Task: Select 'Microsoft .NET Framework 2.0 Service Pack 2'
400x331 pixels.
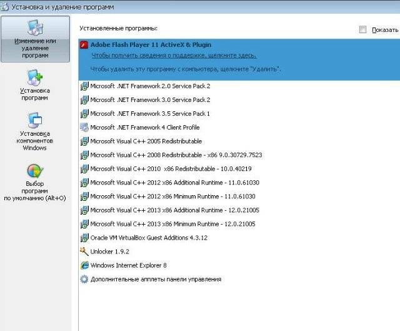Action: coord(150,86)
